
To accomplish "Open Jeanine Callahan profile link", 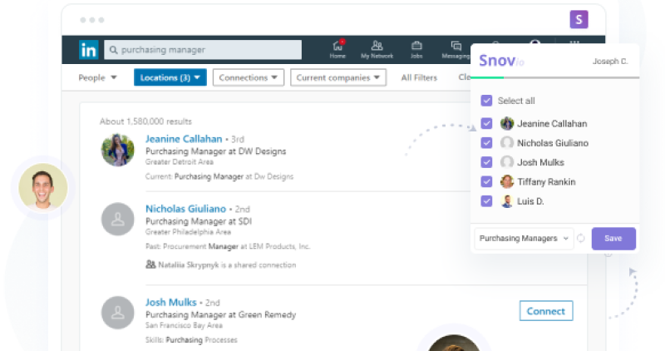I will pyautogui.click(x=184, y=139).
